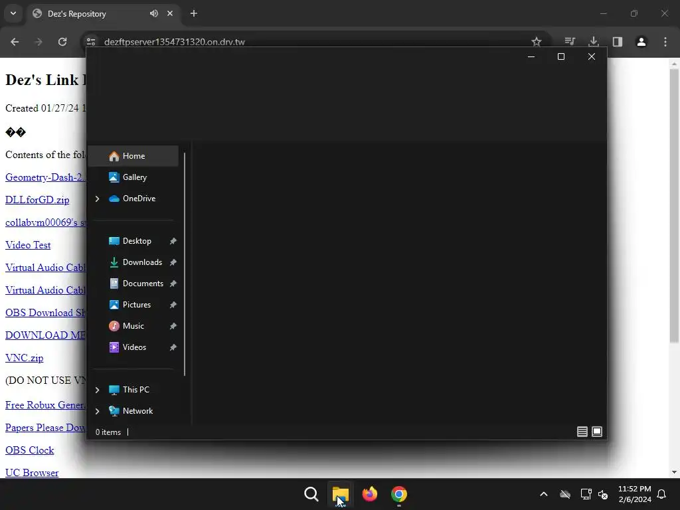Open the Geometry-Dash link in Chrome
Viewport: 680px width, 510px height.
click(46, 177)
